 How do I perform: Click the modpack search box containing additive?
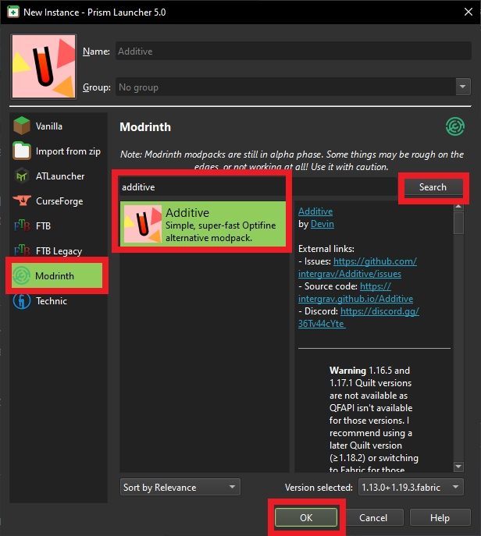258,187
